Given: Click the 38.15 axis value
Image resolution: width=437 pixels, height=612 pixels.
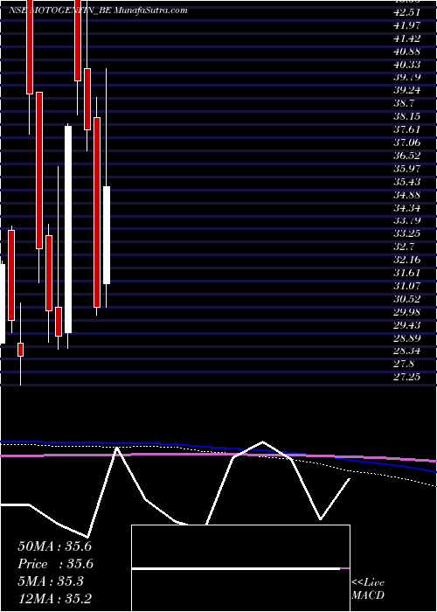Looking at the screenshot, I should click(407, 116).
